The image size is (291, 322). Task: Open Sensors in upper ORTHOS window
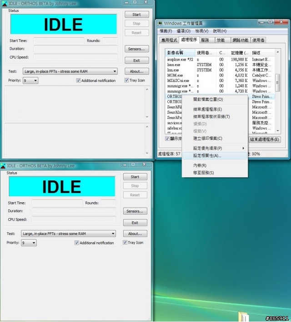click(x=136, y=49)
